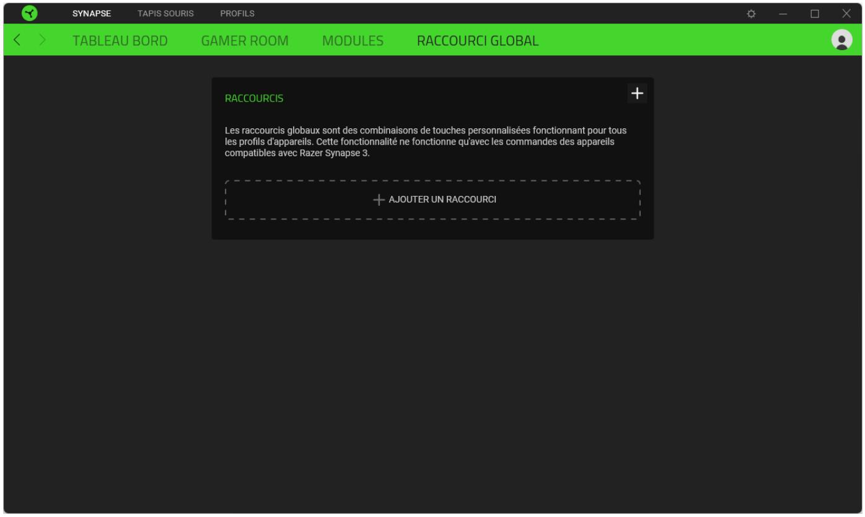
Task: Open the Profils tab
Action: point(237,14)
